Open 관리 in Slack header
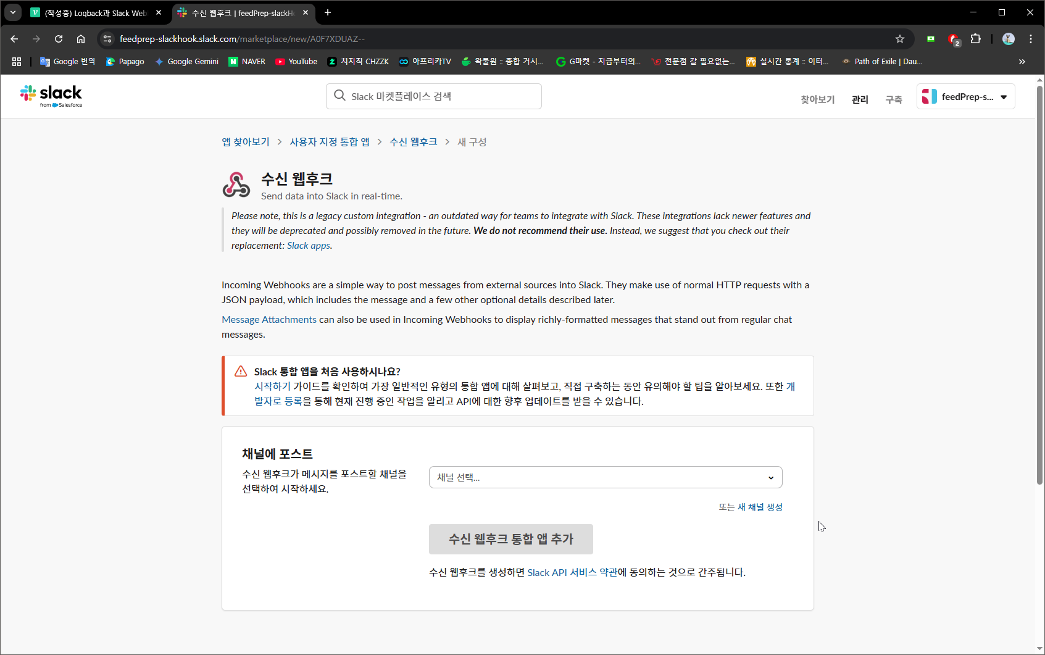 pyautogui.click(x=860, y=99)
